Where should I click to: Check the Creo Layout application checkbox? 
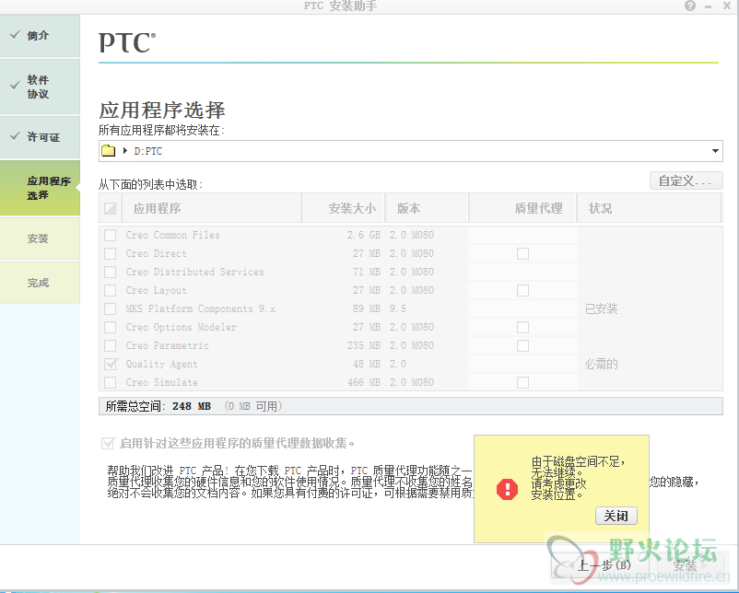[x=111, y=290]
